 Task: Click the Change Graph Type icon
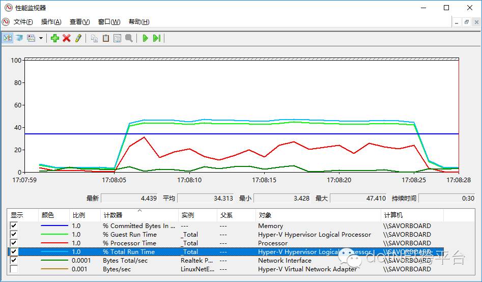pos(31,38)
